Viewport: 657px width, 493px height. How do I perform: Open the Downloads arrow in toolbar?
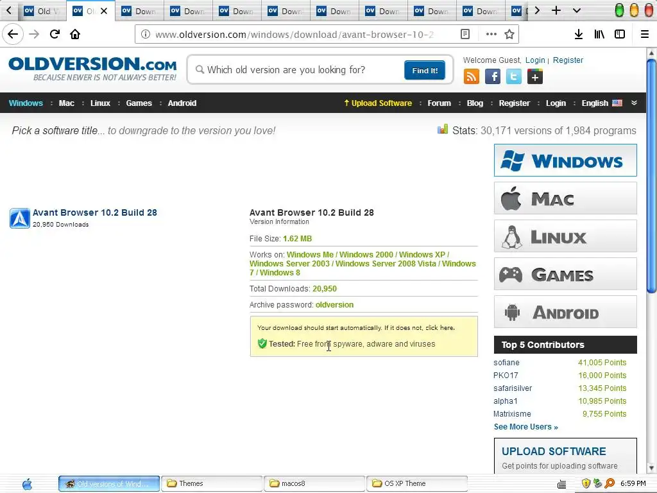579,34
